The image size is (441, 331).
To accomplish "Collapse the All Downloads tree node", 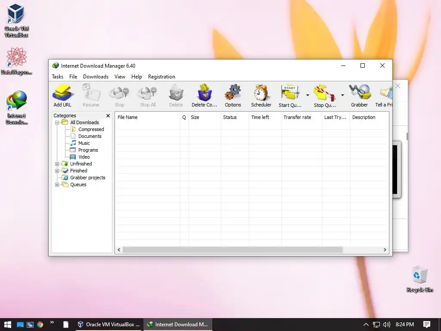I will (57, 122).
